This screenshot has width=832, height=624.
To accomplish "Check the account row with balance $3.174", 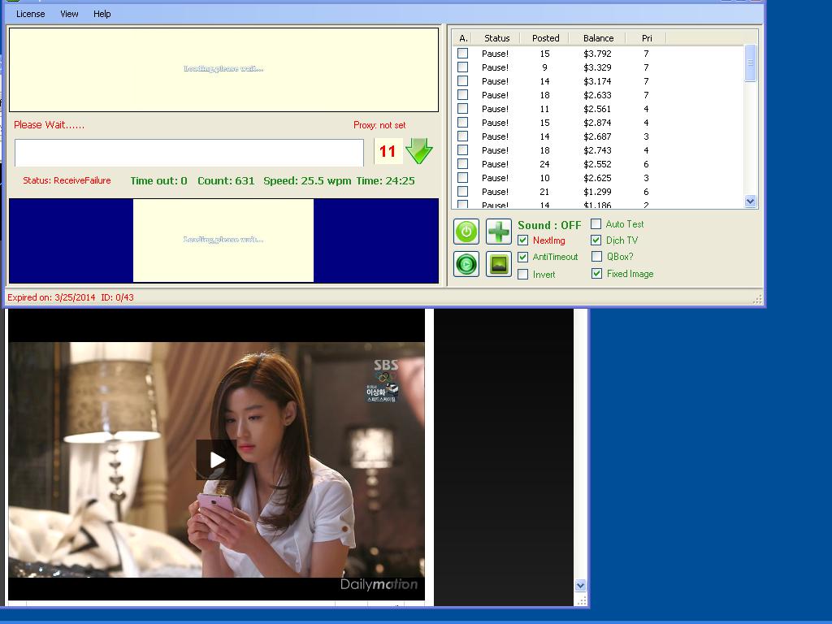I will point(462,81).
